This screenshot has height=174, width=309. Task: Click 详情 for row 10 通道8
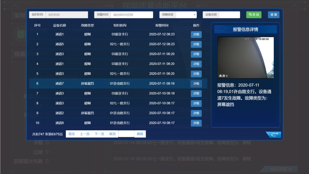click(196, 123)
